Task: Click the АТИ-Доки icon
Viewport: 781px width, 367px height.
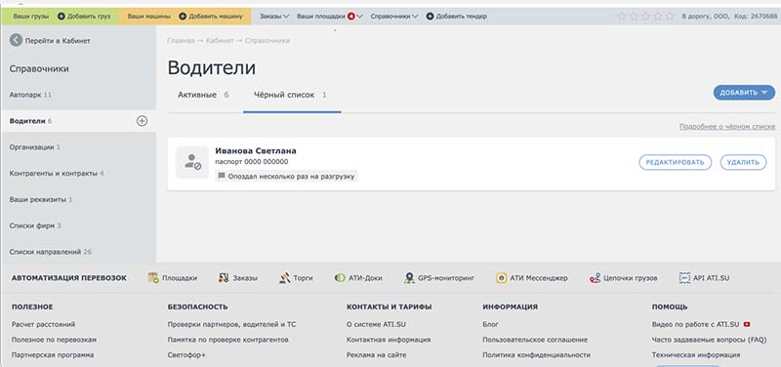Action: (340, 278)
